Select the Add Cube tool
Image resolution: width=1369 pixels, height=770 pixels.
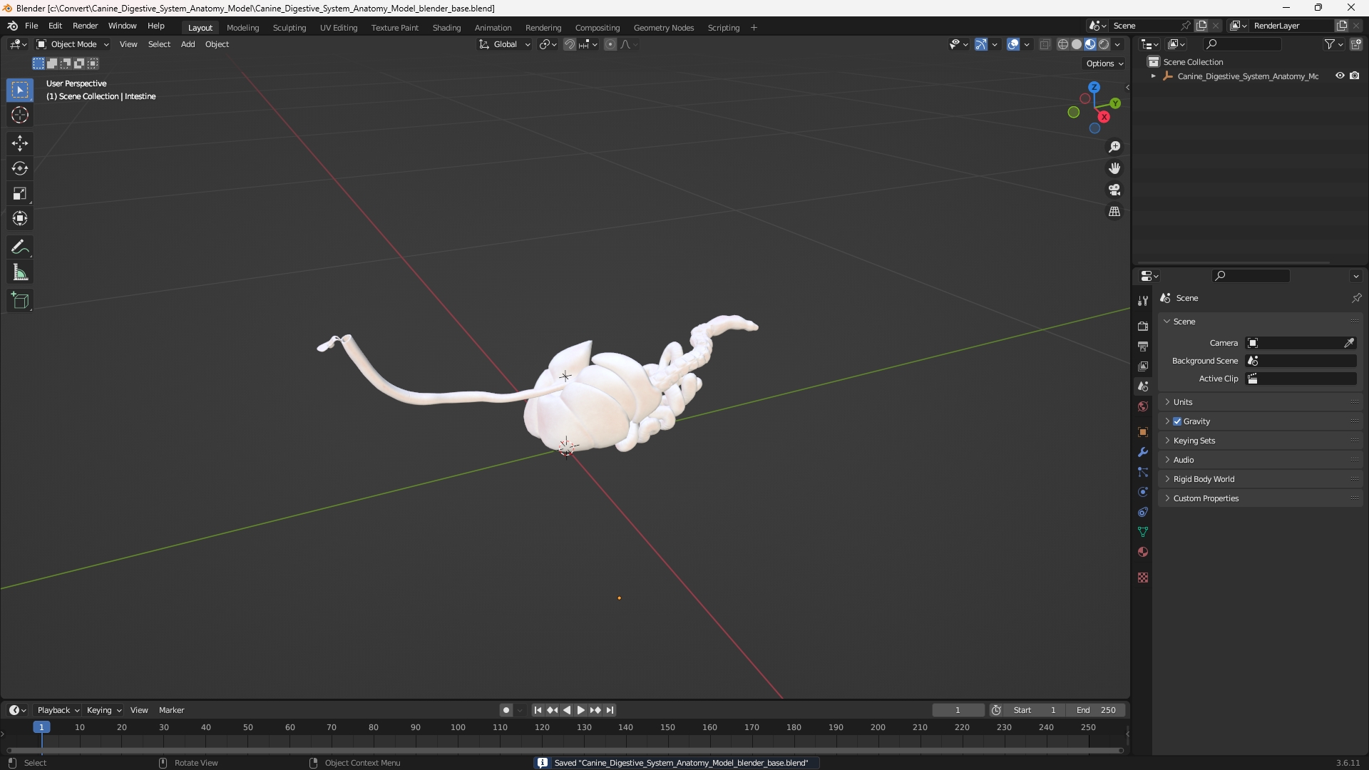pyautogui.click(x=20, y=301)
